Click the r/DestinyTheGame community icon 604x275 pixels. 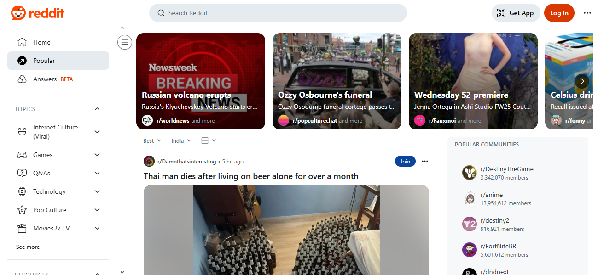[x=470, y=173]
